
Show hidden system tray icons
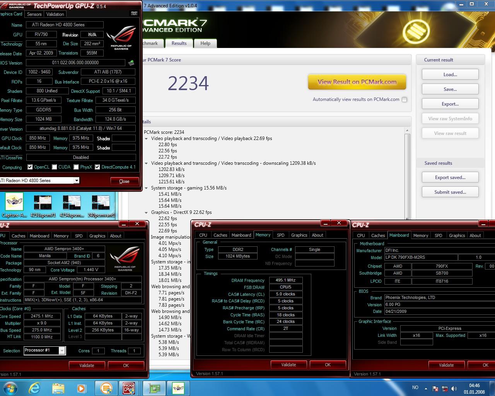[426, 388]
